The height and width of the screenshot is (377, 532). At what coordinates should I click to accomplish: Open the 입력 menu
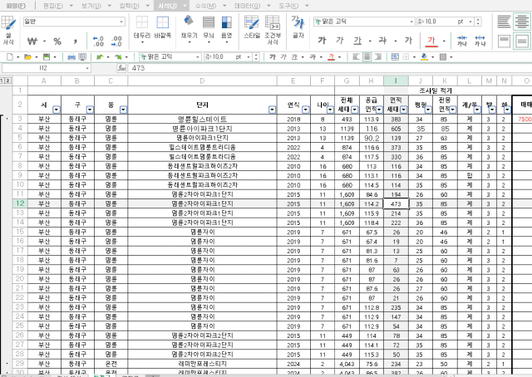click(130, 6)
